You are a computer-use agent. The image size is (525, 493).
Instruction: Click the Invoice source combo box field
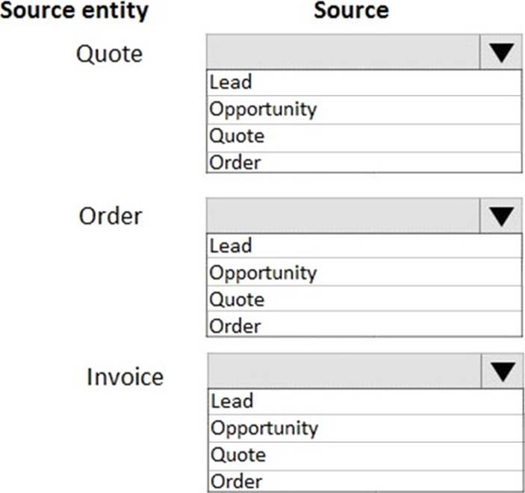tap(344, 371)
